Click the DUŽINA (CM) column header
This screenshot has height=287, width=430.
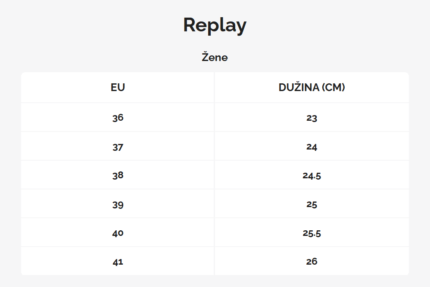tap(312, 88)
